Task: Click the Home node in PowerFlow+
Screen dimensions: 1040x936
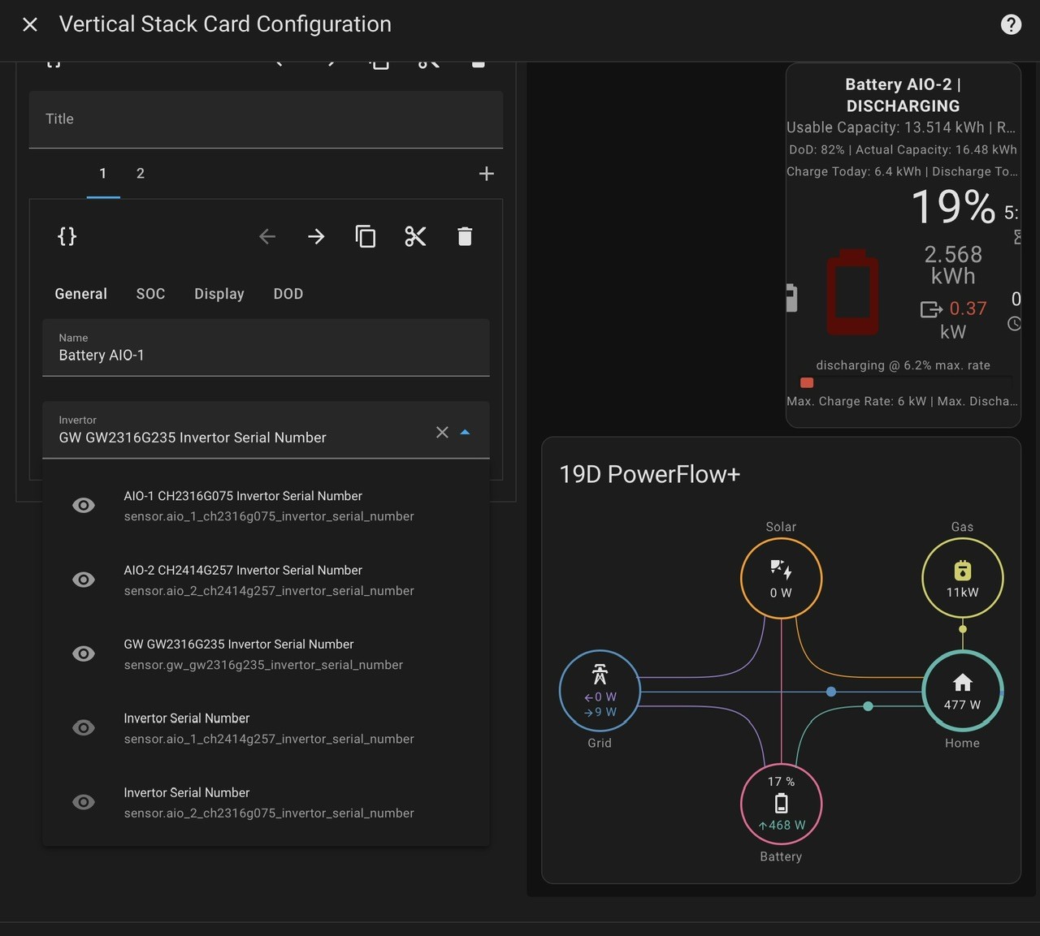Action: pyautogui.click(x=963, y=691)
